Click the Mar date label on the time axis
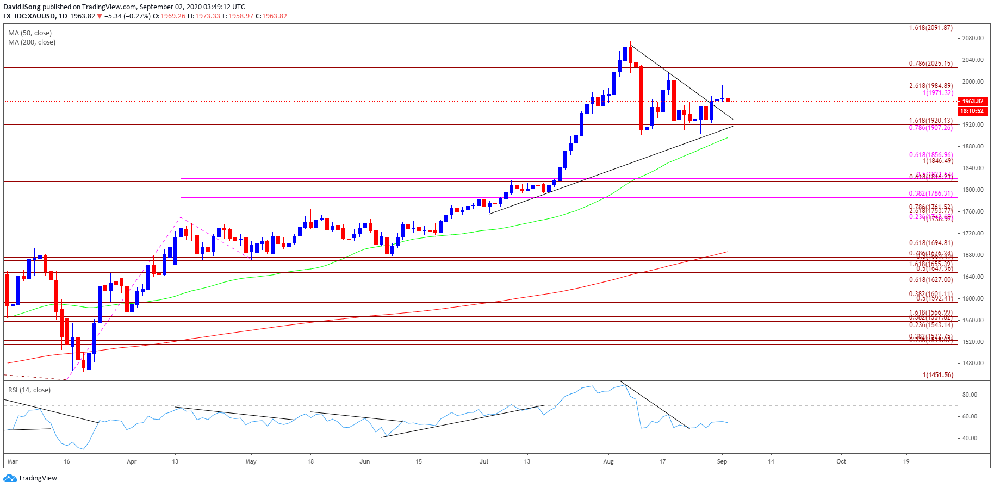 click(x=13, y=462)
